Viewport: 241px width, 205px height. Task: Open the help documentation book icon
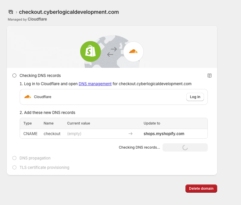pyautogui.click(x=210, y=75)
